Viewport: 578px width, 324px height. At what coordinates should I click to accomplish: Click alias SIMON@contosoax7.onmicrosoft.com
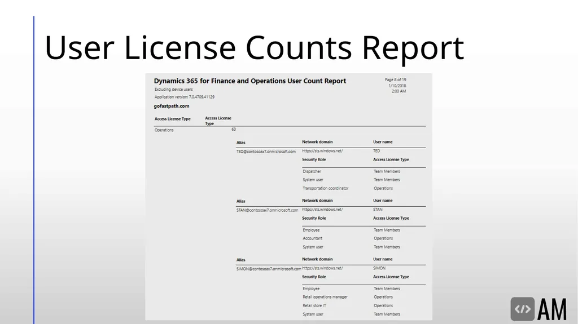pos(268,269)
